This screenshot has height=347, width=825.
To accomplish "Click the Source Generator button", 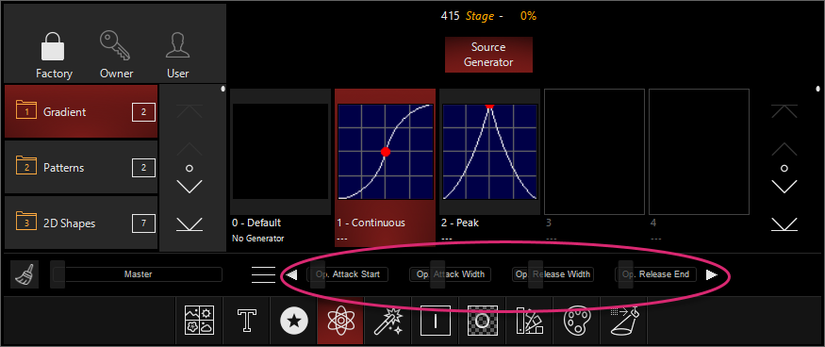I will pyautogui.click(x=488, y=55).
